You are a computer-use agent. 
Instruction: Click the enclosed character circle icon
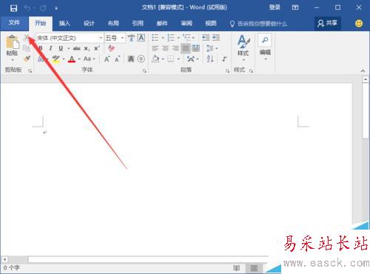(x=141, y=59)
